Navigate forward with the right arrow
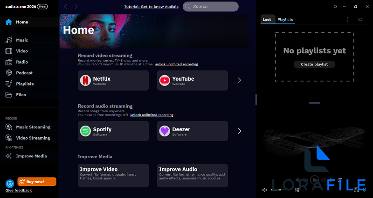 coord(76,7)
